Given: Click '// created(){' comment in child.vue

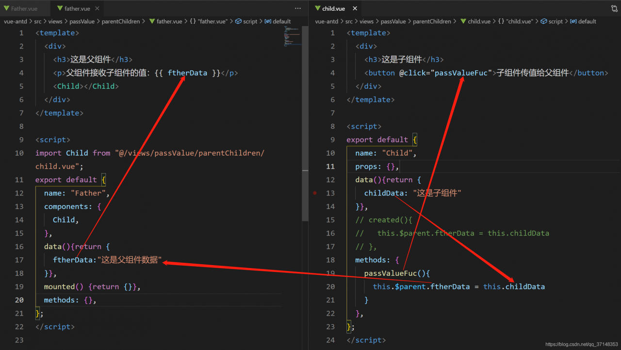Looking at the screenshot, I should click(384, 220).
